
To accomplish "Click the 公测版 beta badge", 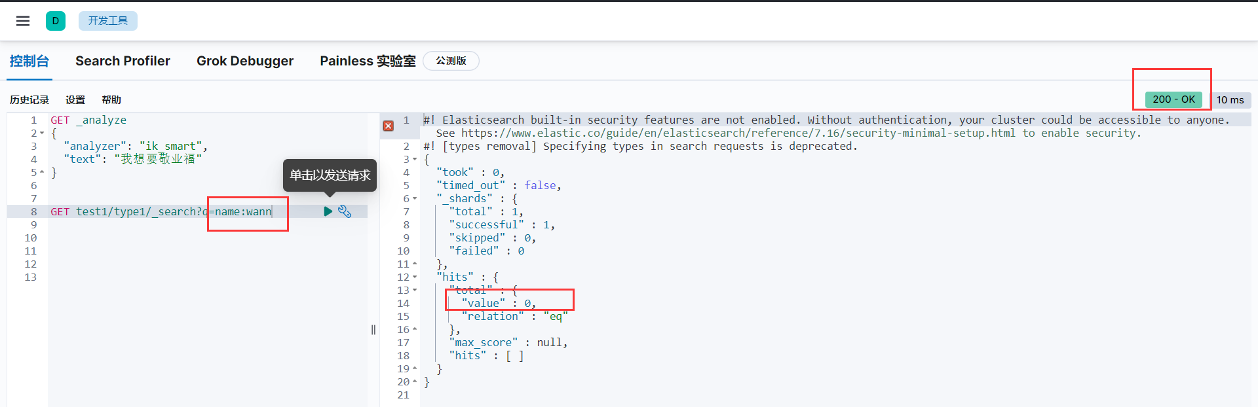I will [x=451, y=61].
